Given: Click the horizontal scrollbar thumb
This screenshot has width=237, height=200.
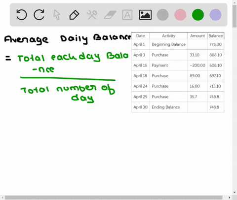Looking at the screenshot, I should pyautogui.click(x=114, y=198).
